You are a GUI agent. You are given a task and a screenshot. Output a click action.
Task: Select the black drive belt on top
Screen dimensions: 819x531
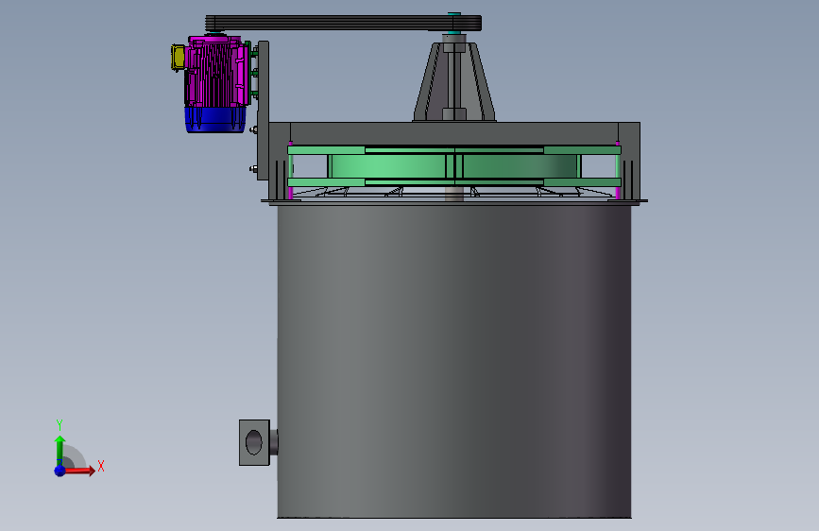pos(343,23)
